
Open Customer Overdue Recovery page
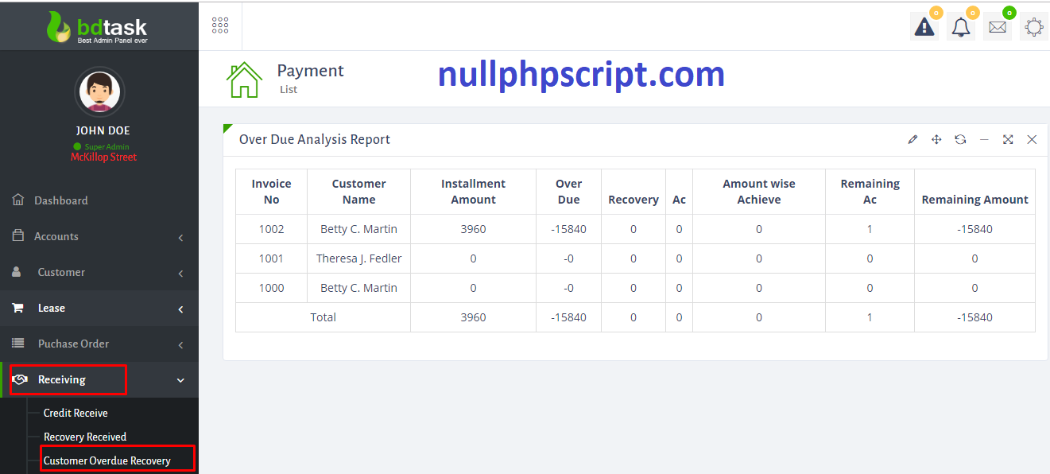107,460
